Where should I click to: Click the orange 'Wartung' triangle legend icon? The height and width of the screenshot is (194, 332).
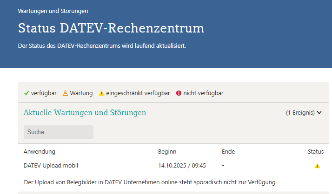point(65,93)
